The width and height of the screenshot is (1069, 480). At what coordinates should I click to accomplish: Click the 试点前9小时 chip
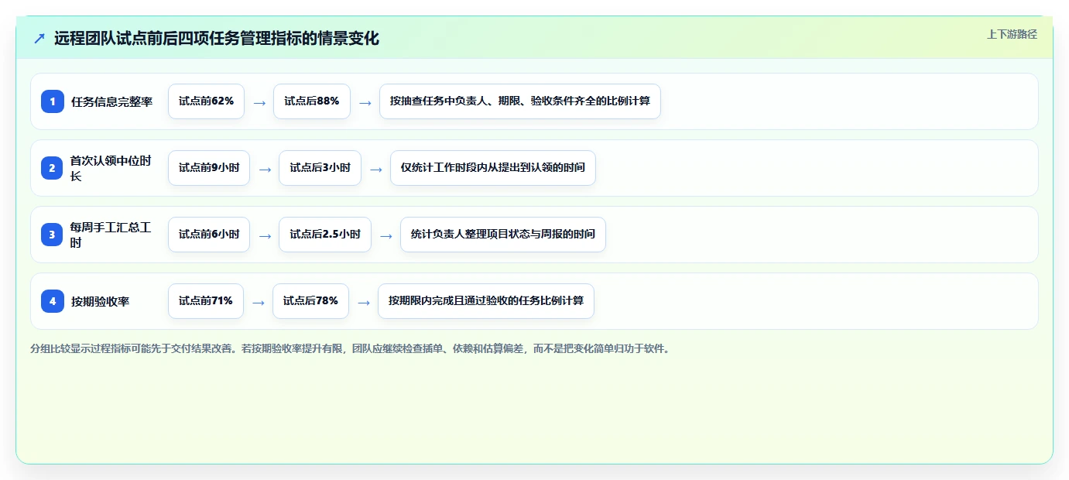(x=209, y=168)
